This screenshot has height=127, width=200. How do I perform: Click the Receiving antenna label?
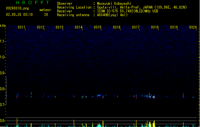pyautogui.click(x=73, y=15)
